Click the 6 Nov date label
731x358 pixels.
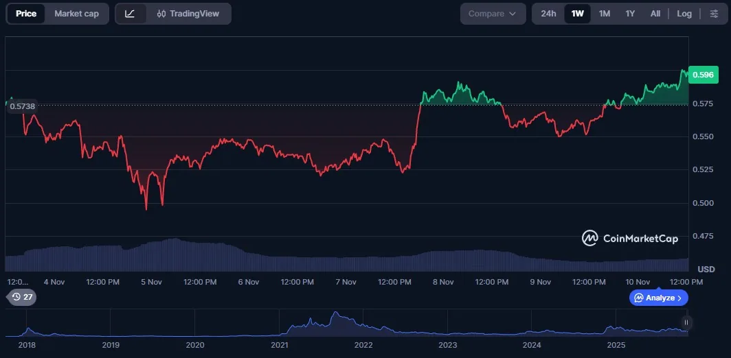pyautogui.click(x=249, y=282)
